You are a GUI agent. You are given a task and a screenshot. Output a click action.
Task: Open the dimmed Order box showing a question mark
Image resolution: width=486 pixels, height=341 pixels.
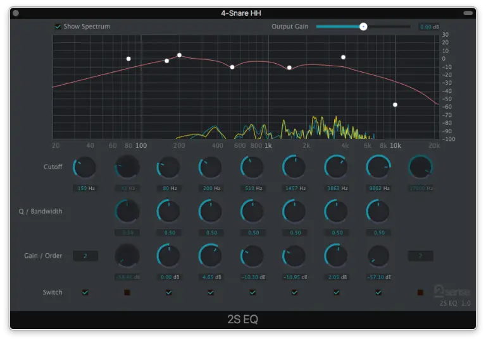pos(420,256)
